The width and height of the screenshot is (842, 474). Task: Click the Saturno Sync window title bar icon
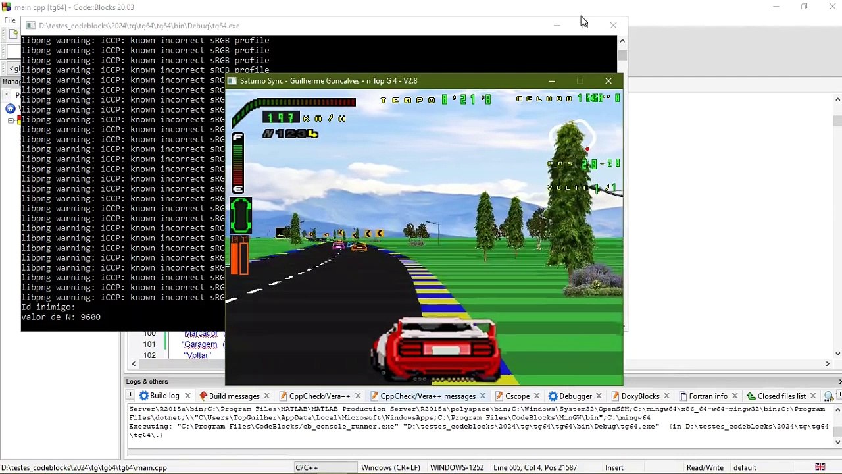tap(232, 81)
